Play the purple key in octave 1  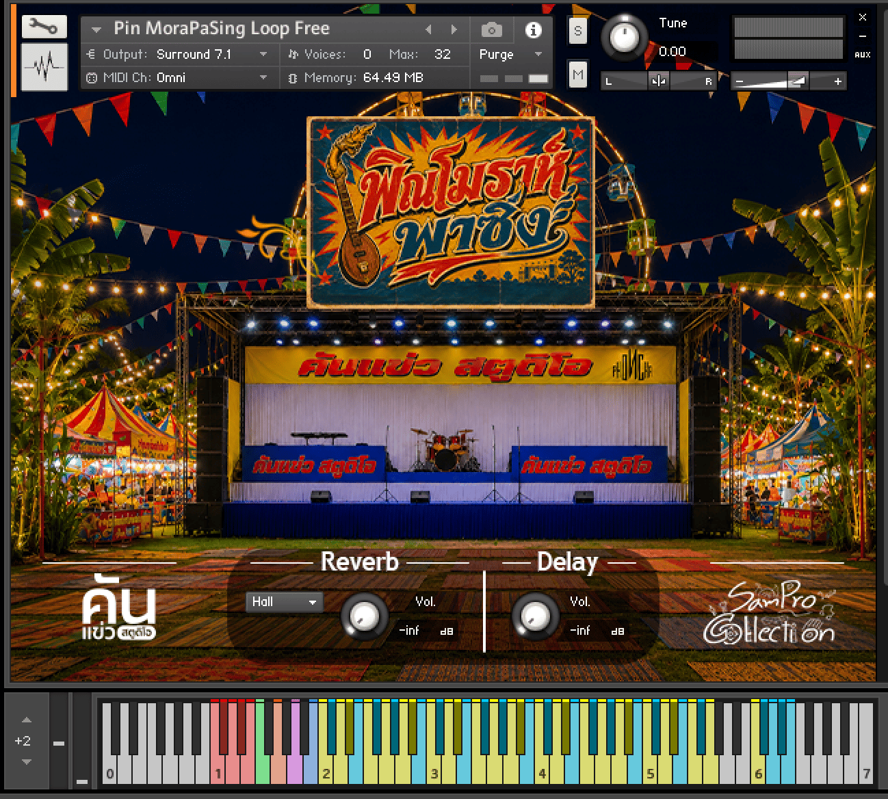(294, 770)
